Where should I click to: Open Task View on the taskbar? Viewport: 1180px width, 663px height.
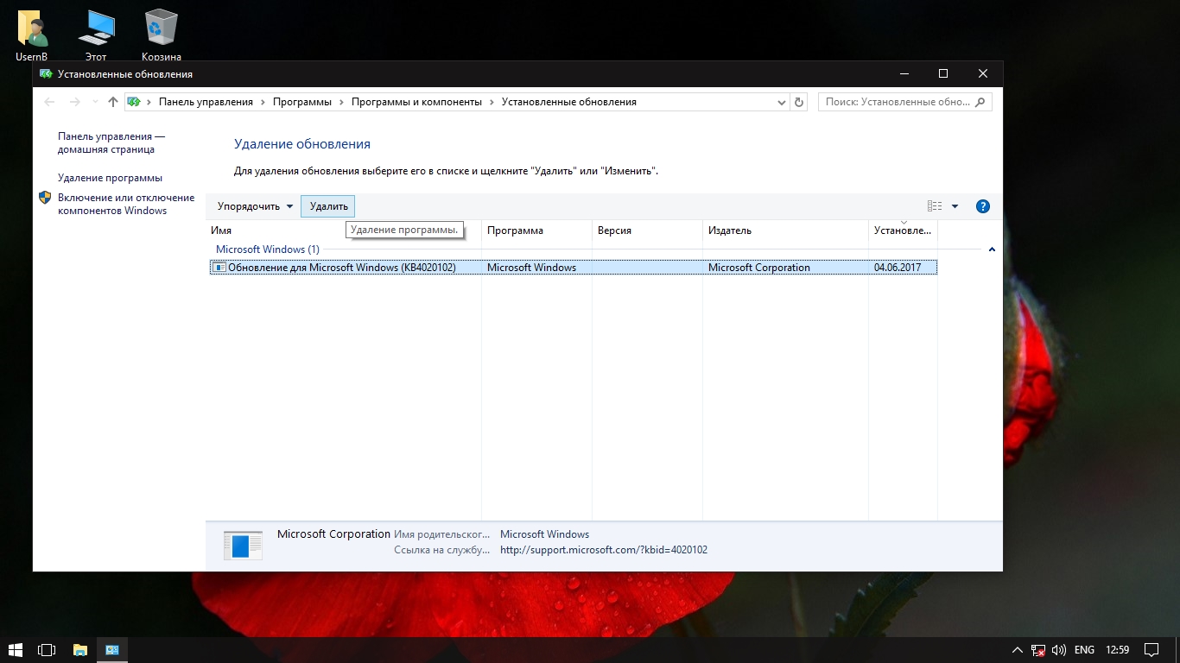[x=47, y=650]
